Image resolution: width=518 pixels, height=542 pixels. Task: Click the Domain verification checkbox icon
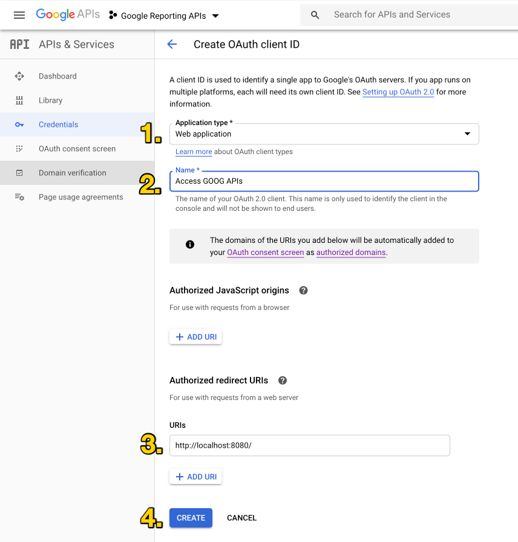point(19,173)
